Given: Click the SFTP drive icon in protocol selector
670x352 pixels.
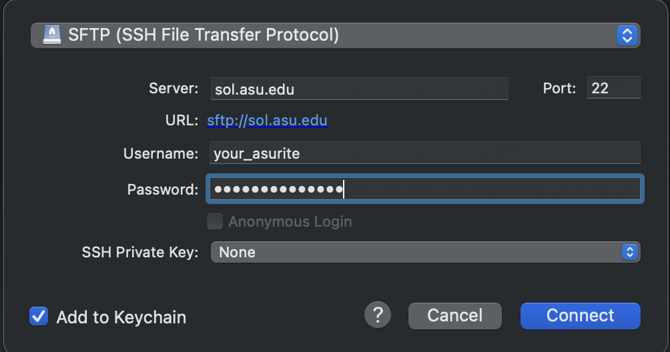Looking at the screenshot, I should [52, 35].
